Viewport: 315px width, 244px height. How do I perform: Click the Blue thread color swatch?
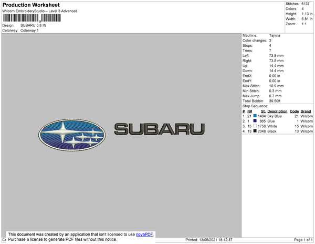[255, 121]
